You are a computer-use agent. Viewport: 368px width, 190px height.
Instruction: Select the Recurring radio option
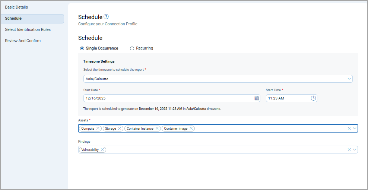click(x=132, y=48)
